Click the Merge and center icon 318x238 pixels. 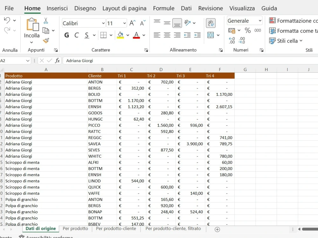point(211,35)
